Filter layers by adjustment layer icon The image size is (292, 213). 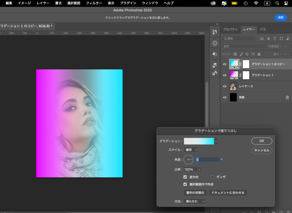tap(268, 38)
